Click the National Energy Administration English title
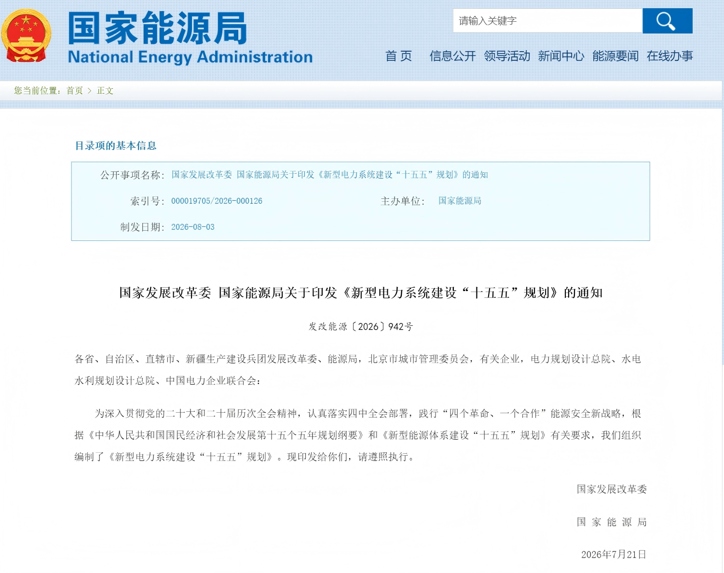724x573 pixels. coord(190,57)
